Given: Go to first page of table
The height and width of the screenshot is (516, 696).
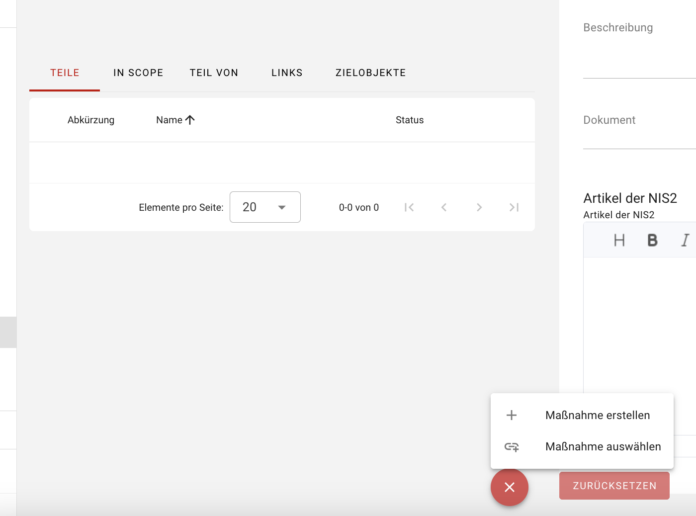Looking at the screenshot, I should 409,207.
